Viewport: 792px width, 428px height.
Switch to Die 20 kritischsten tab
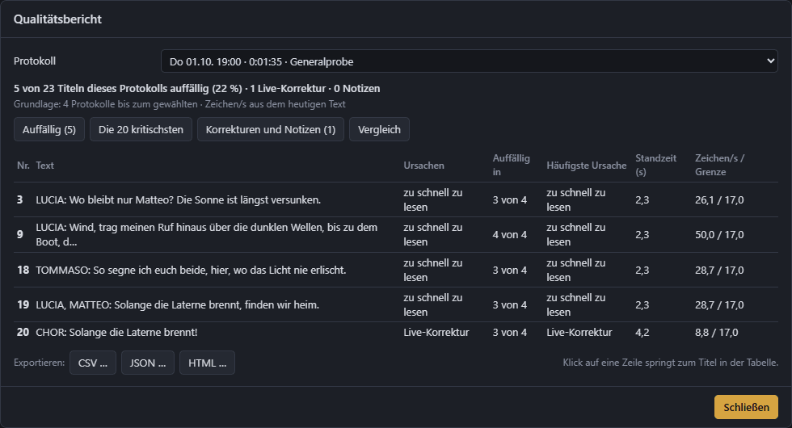[141, 130]
